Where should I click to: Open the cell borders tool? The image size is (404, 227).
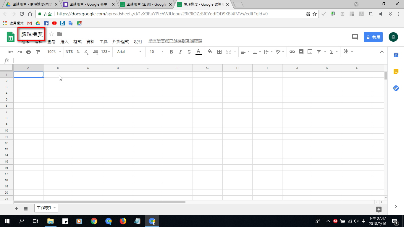pos(219,52)
